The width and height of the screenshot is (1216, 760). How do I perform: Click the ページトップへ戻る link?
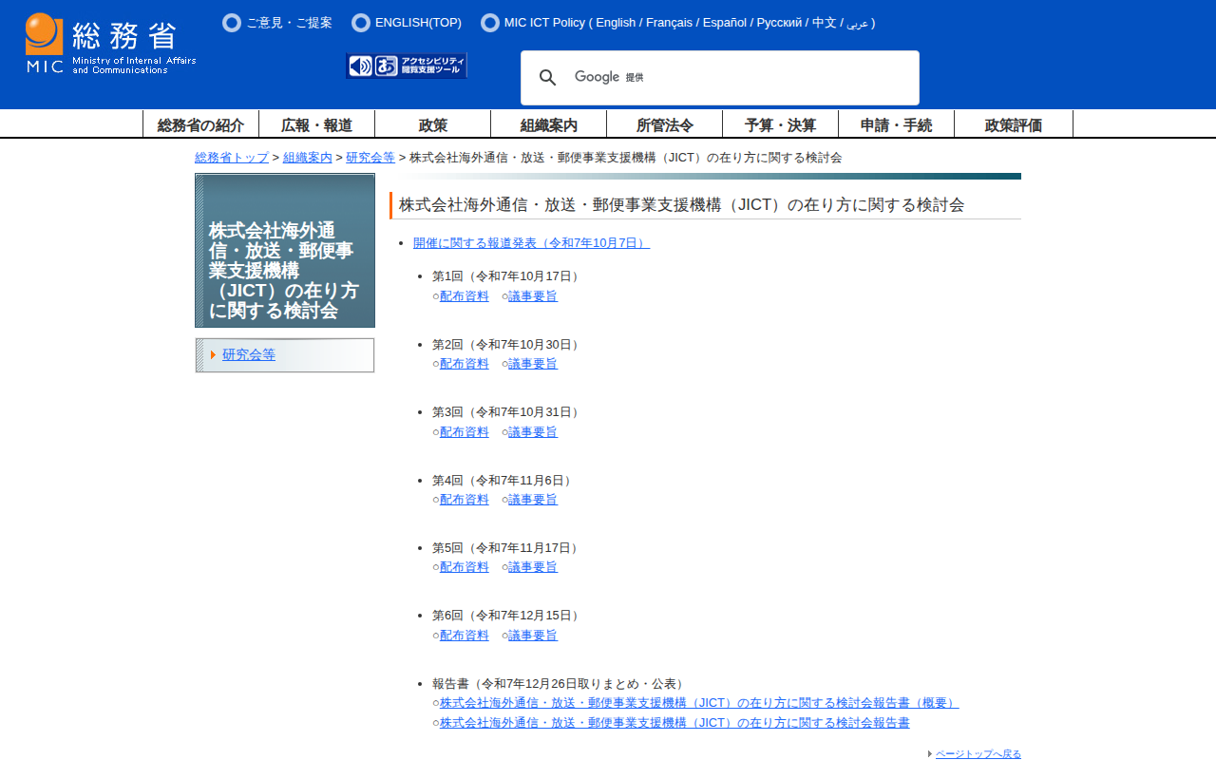978,754
